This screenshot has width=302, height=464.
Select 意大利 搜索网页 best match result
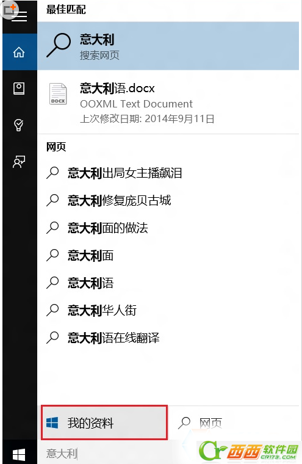(x=168, y=46)
